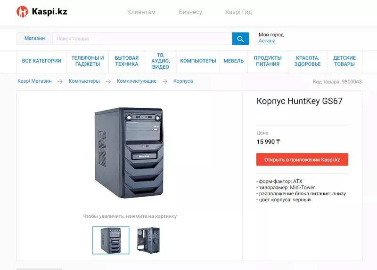Image resolution: width=377 pixels, height=270 pixels.
Task: Open ТВ, АУДИО, ВИДЕО category
Action: pyautogui.click(x=161, y=61)
